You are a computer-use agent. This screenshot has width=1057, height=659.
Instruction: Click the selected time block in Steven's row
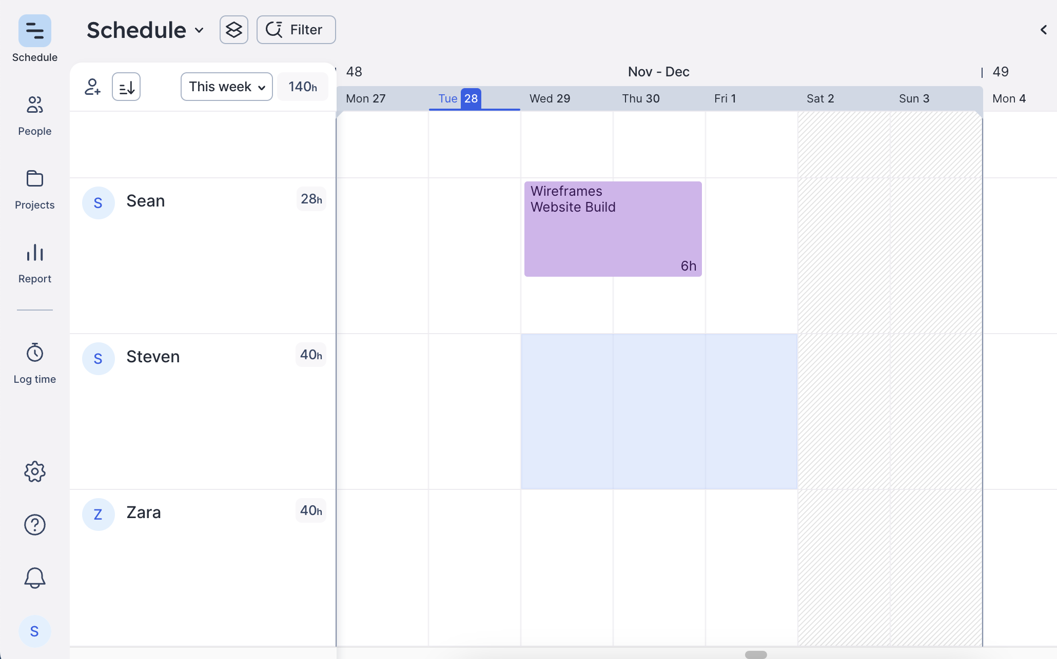(659, 411)
